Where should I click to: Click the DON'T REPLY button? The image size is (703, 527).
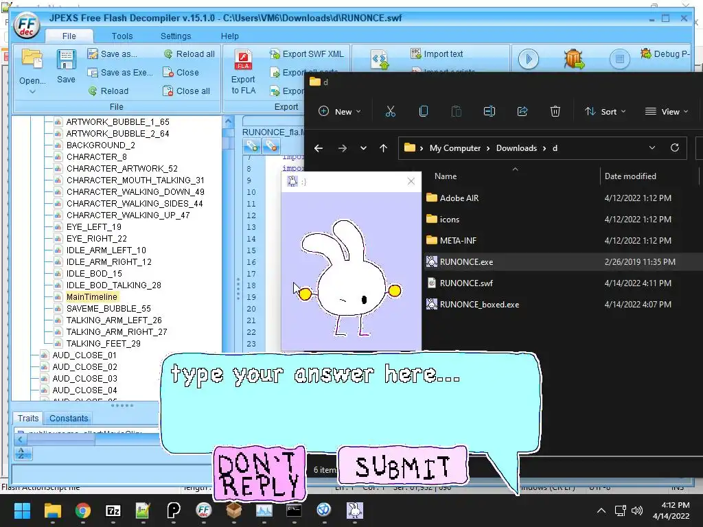[260, 473]
